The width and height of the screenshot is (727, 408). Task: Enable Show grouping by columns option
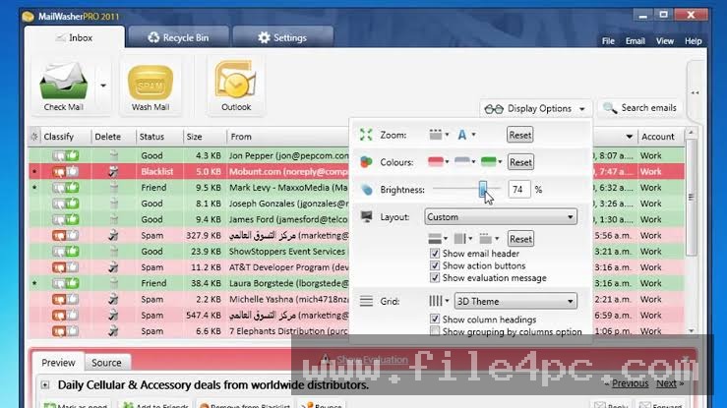tap(435, 331)
